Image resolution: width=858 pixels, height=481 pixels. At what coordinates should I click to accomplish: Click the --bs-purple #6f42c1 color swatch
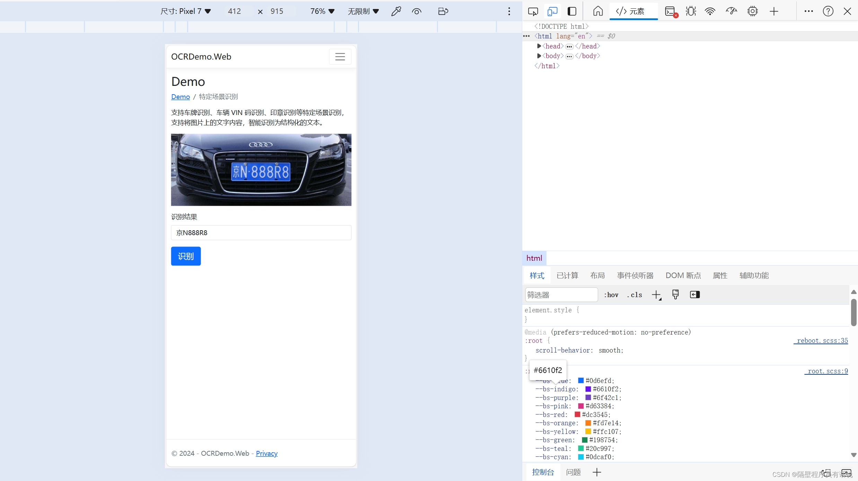click(588, 398)
